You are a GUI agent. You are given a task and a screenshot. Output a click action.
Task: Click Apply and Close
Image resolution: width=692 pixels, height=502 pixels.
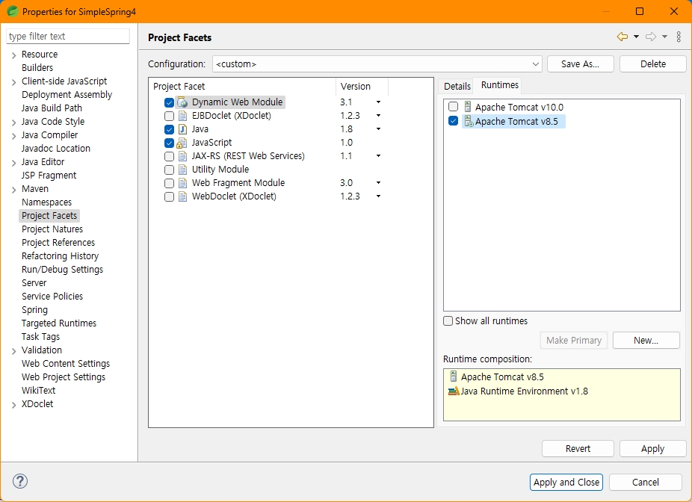click(x=566, y=482)
